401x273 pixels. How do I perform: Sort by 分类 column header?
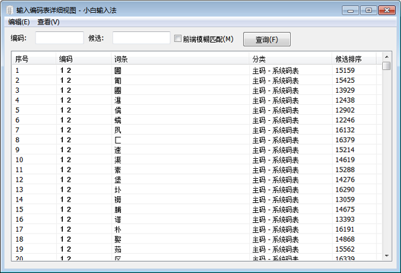tap(291, 59)
